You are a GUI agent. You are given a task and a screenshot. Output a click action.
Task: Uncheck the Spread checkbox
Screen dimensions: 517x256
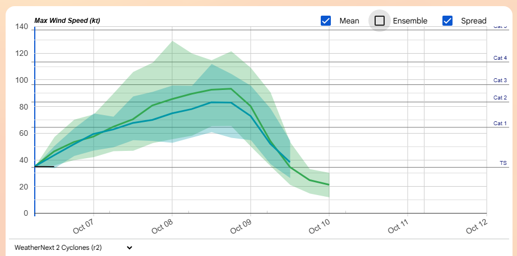(447, 21)
